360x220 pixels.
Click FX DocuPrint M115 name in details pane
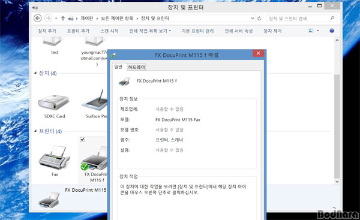point(86,190)
